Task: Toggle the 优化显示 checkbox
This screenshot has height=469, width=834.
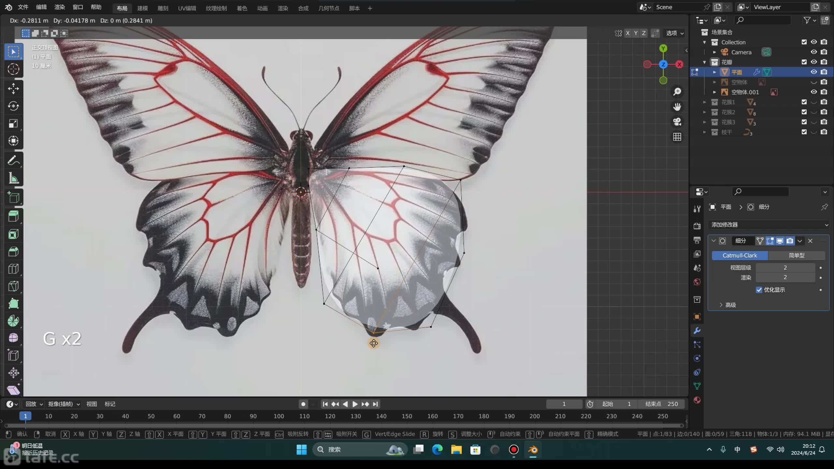Action: pos(759,290)
